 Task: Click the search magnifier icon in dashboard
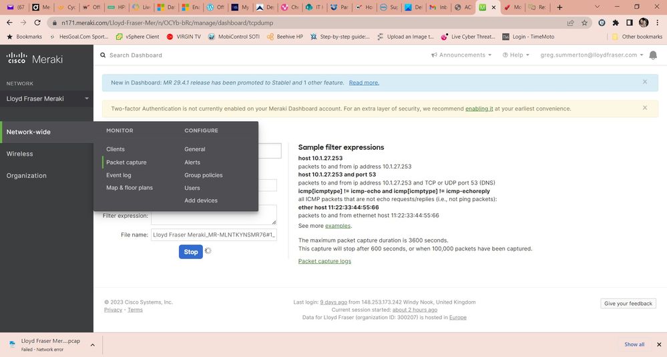tap(103, 55)
